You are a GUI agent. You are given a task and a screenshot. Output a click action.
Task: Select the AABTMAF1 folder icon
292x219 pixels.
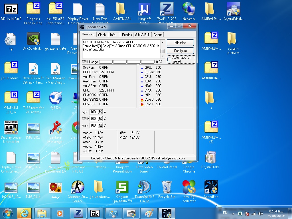coord(121,9)
